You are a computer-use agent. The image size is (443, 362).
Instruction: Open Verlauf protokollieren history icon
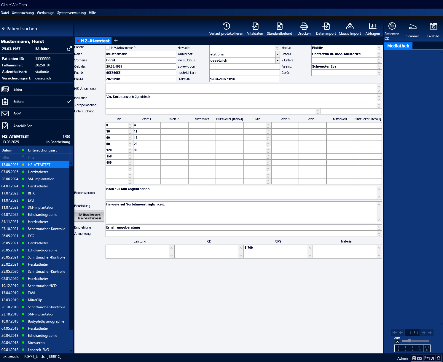(226, 26)
